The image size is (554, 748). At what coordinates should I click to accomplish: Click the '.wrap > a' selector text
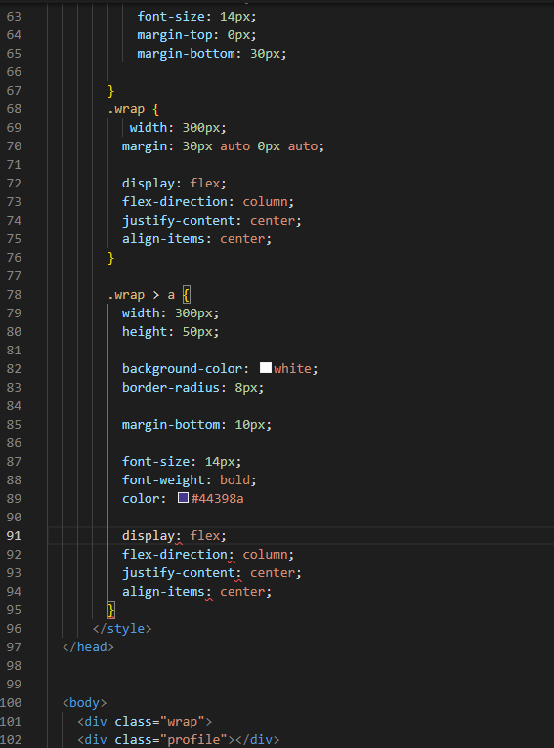point(142,295)
